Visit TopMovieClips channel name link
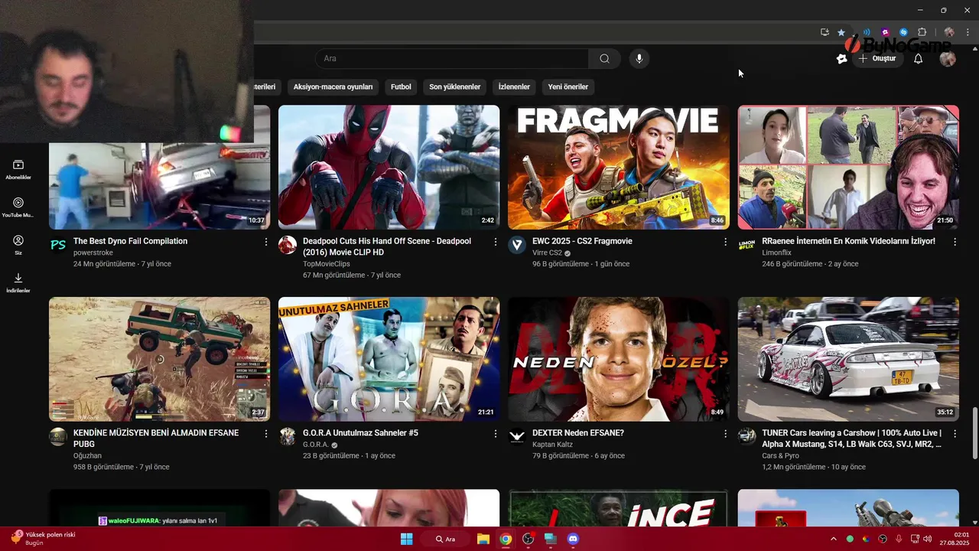This screenshot has height=551, width=979. click(x=327, y=264)
